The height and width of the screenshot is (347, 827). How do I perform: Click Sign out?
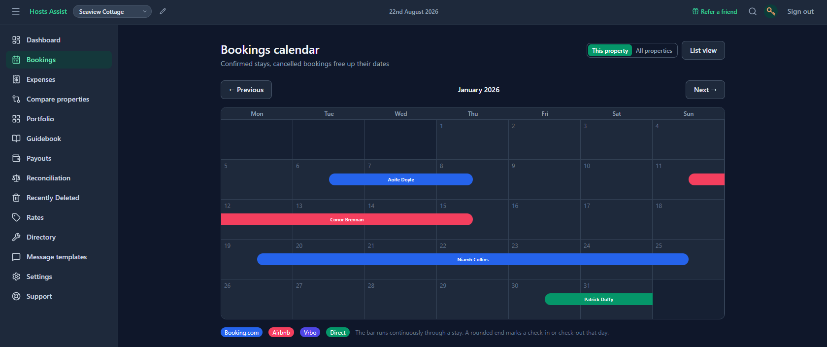[x=800, y=11]
